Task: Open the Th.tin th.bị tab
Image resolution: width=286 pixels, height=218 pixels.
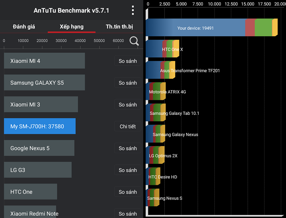Action: tap(119, 26)
